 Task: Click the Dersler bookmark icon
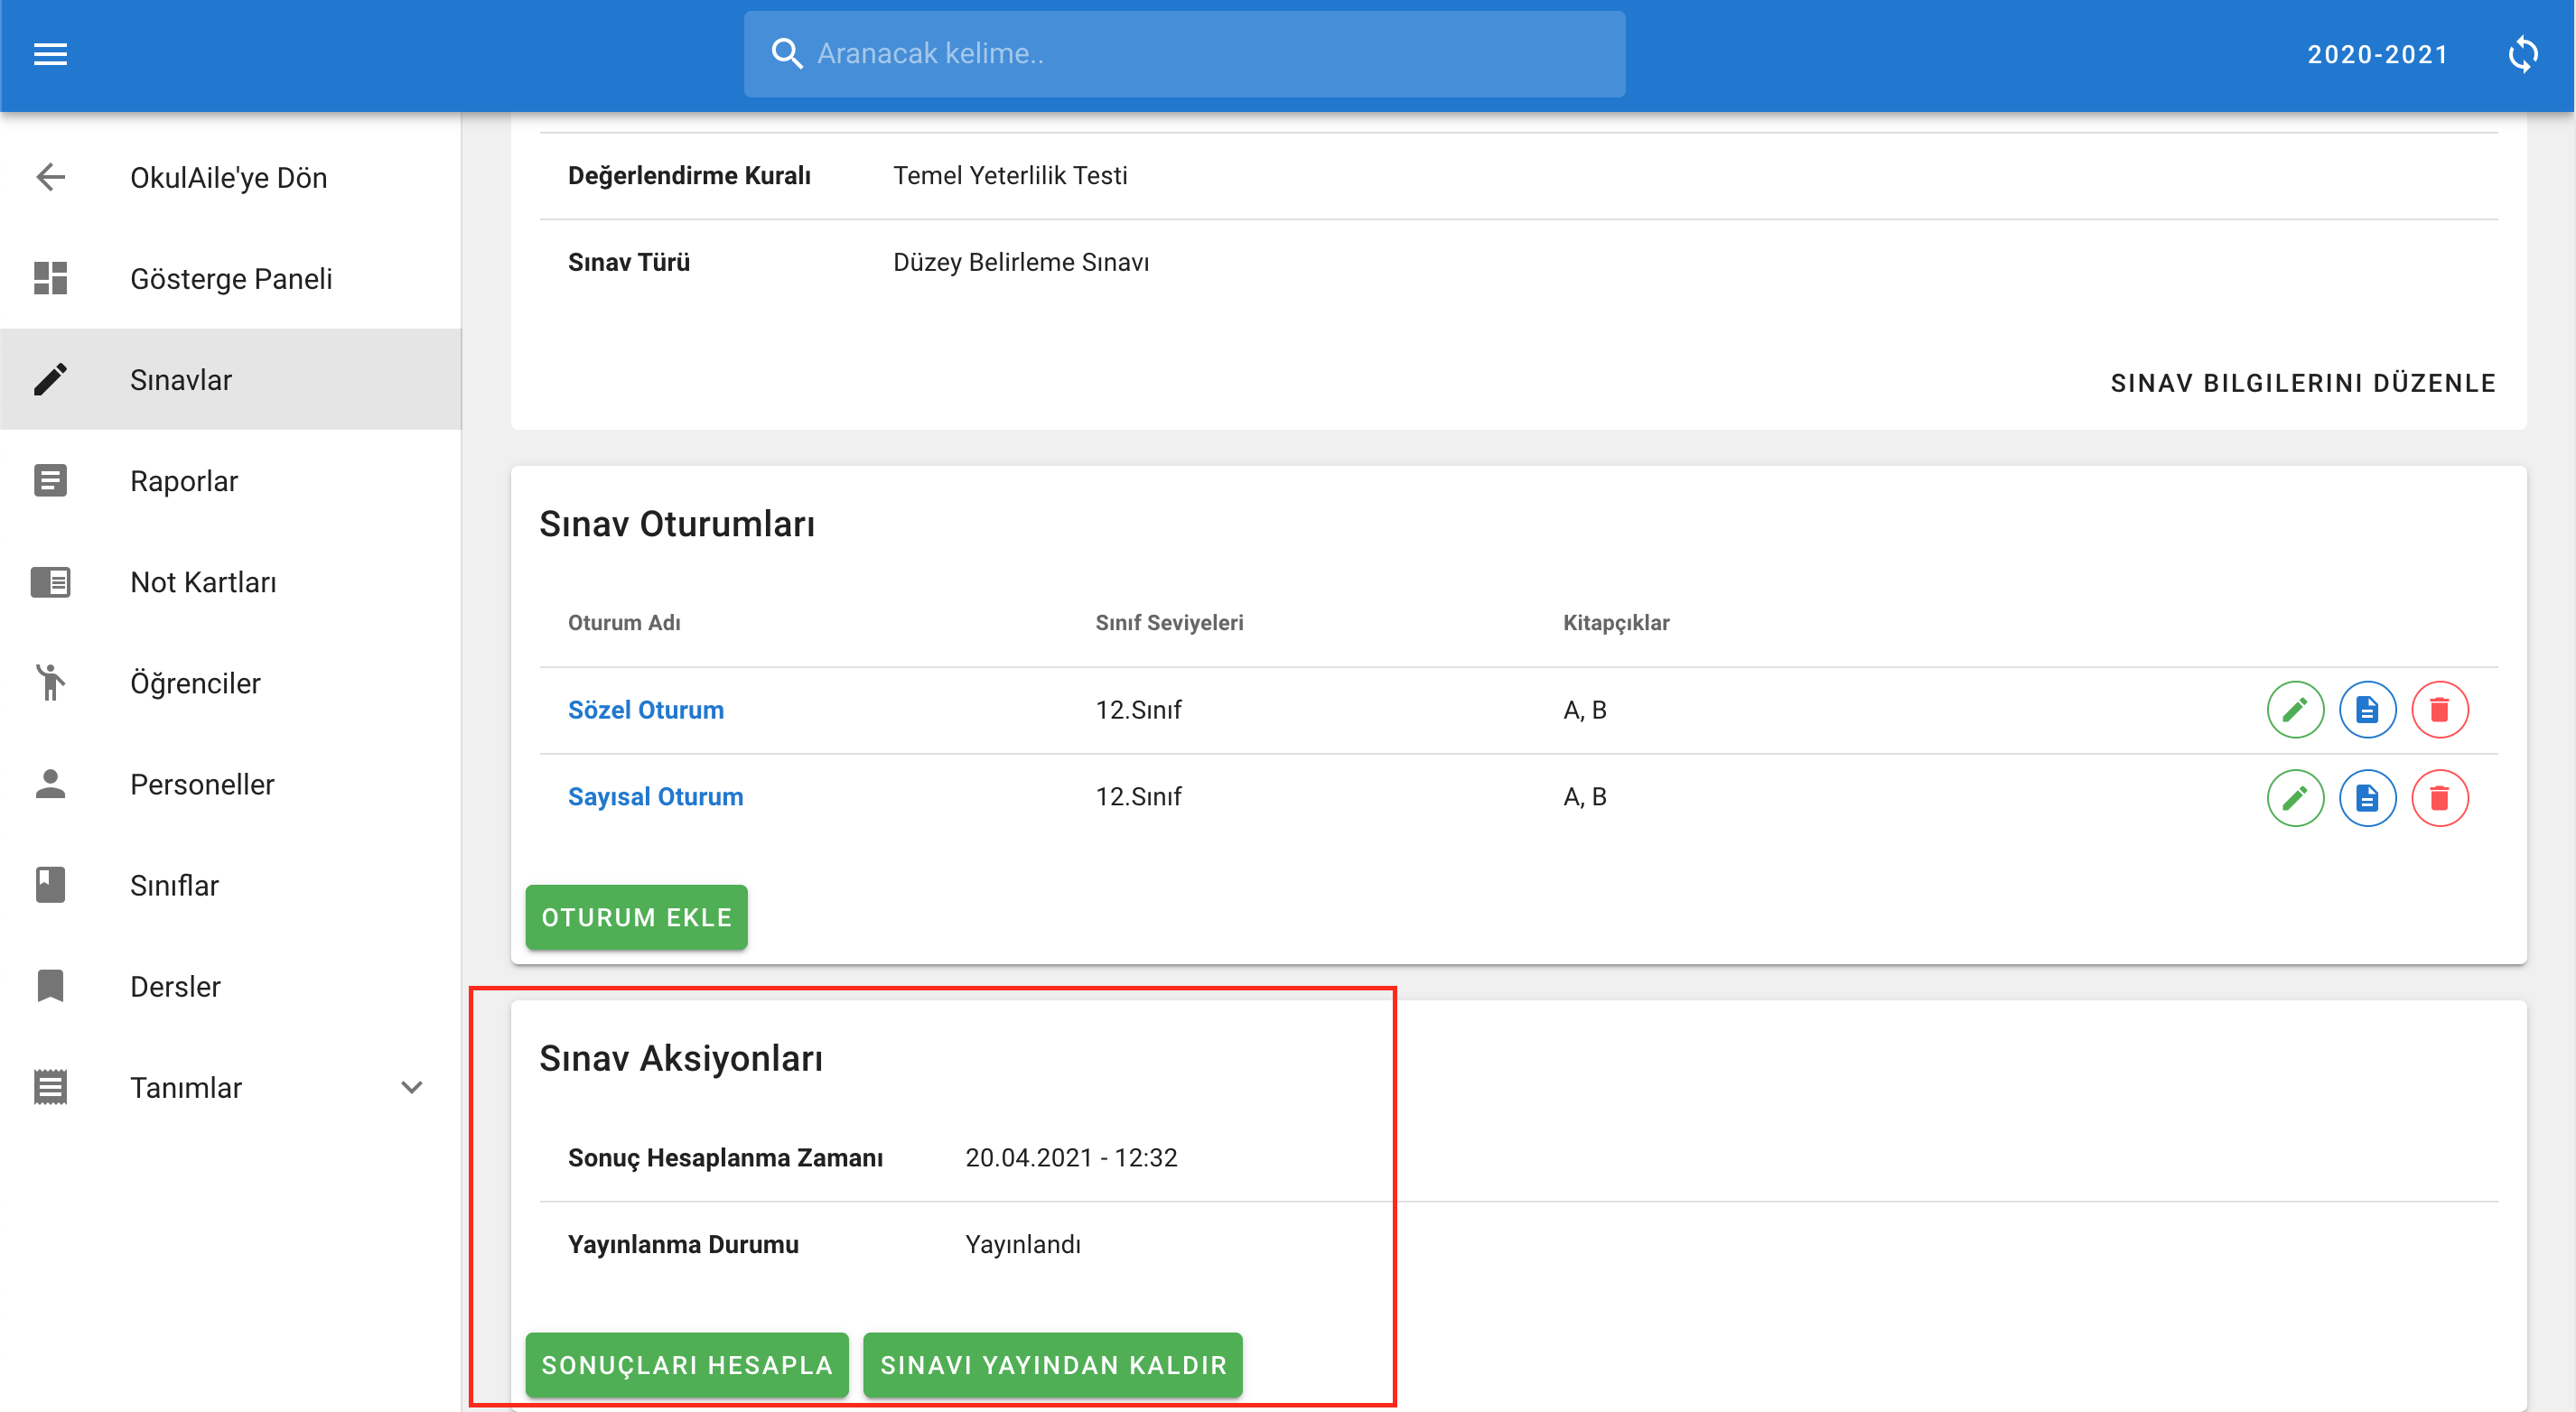(x=50, y=986)
